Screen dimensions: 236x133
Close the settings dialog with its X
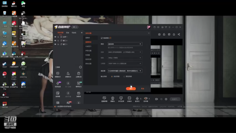149,33
